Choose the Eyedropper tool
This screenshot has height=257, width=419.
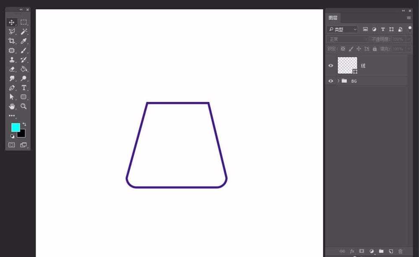point(24,41)
